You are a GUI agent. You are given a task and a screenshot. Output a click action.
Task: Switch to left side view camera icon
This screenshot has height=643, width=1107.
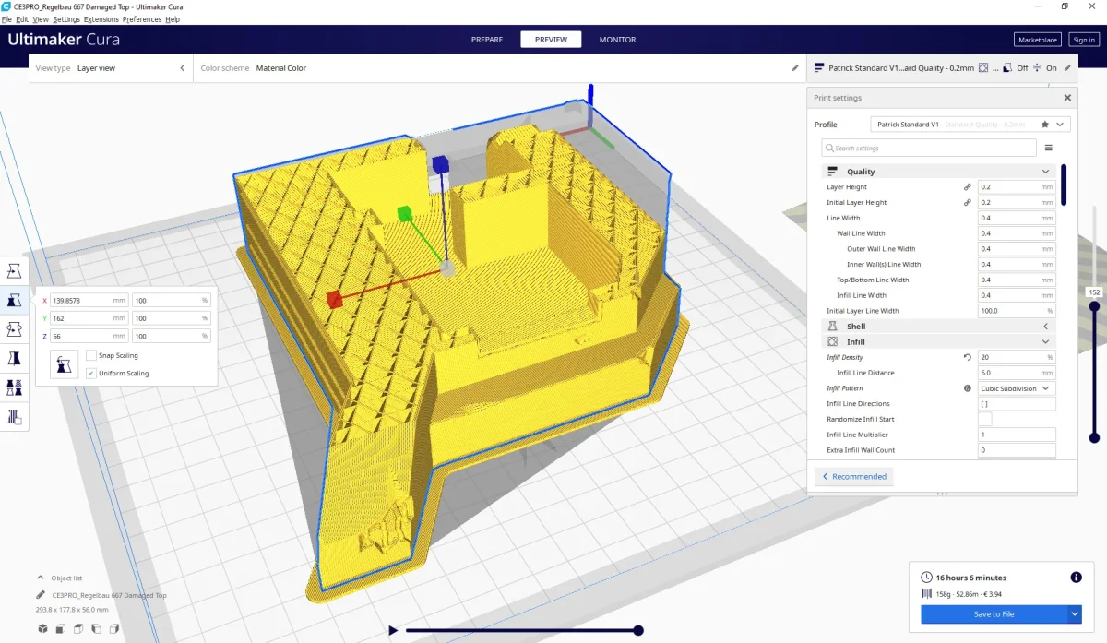(96, 628)
